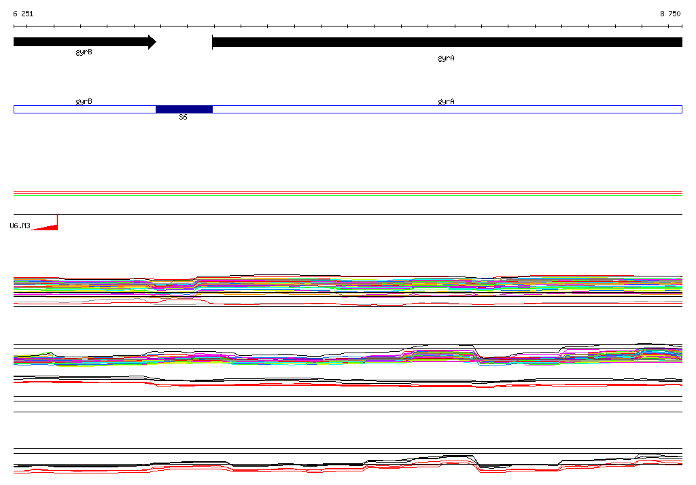Click the red double horizontal track line

pos(348,192)
